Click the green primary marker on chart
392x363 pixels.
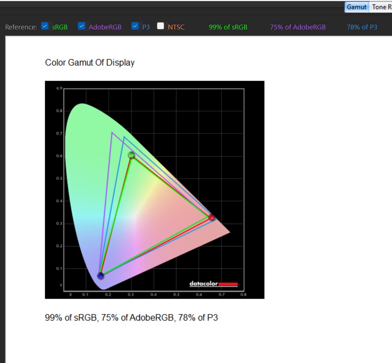pos(131,155)
